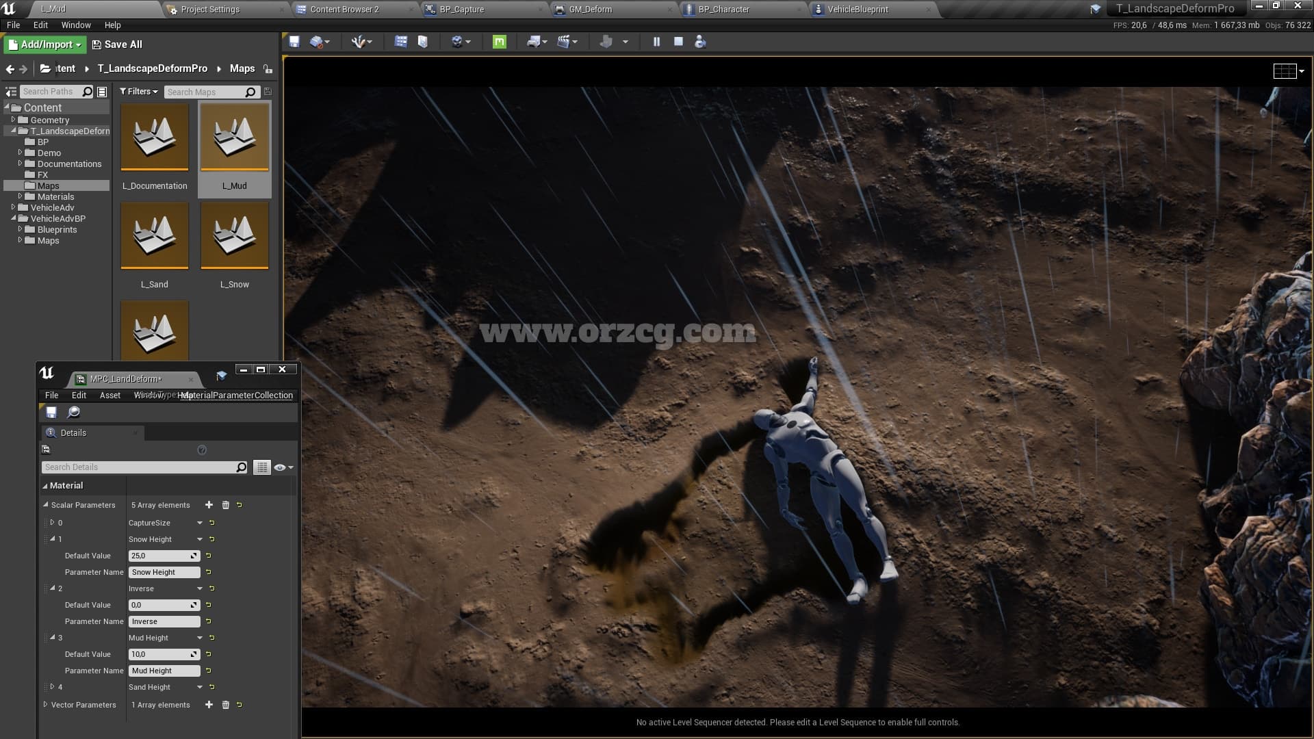The image size is (1314, 739).
Task: Expand scalar parameter element 4
Action: [x=52, y=687]
